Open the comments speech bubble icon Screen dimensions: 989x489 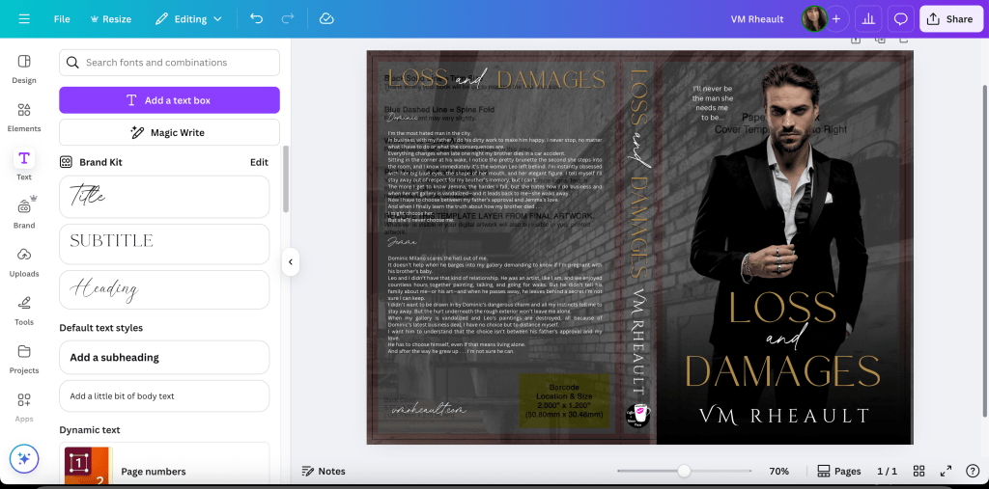coord(900,18)
